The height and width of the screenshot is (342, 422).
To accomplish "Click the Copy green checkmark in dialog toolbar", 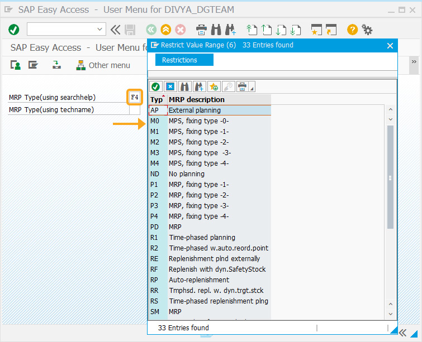I will pos(155,87).
